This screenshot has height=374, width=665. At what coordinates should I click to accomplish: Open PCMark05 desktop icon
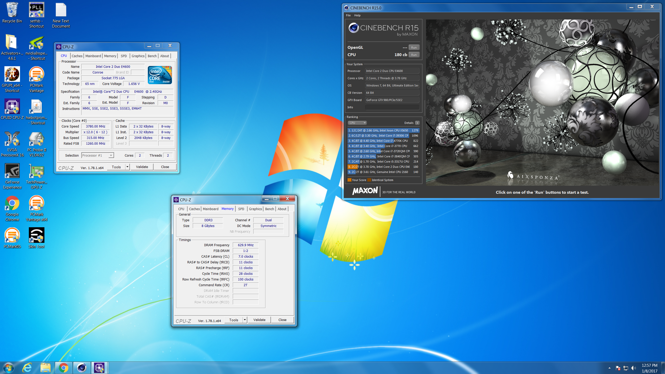pyautogui.click(x=12, y=238)
